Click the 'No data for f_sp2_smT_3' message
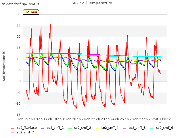Image resolution: width=184 pixels, height=138 pixels. [x=20, y=4]
